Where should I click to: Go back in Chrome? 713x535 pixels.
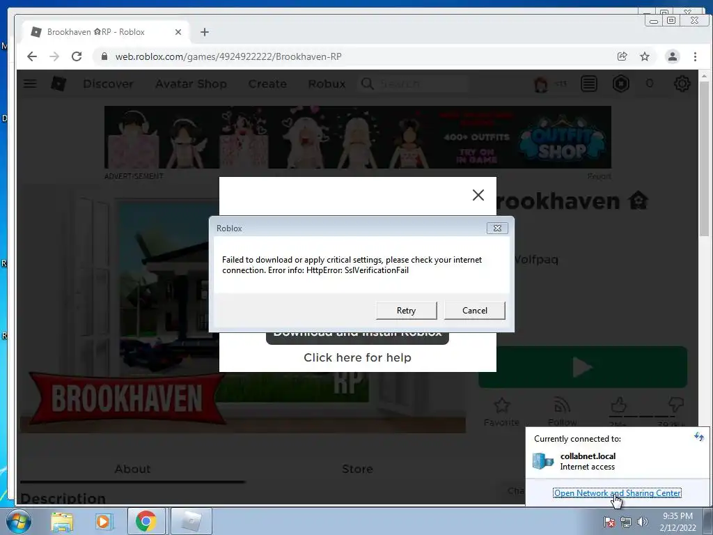[x=32, y=56]
